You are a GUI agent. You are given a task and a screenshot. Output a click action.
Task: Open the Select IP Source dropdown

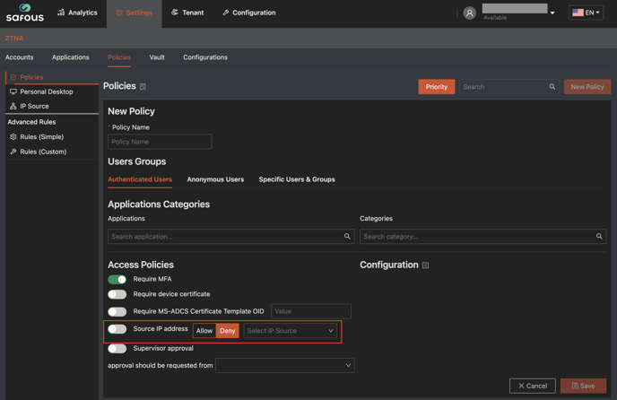point(290,331)
